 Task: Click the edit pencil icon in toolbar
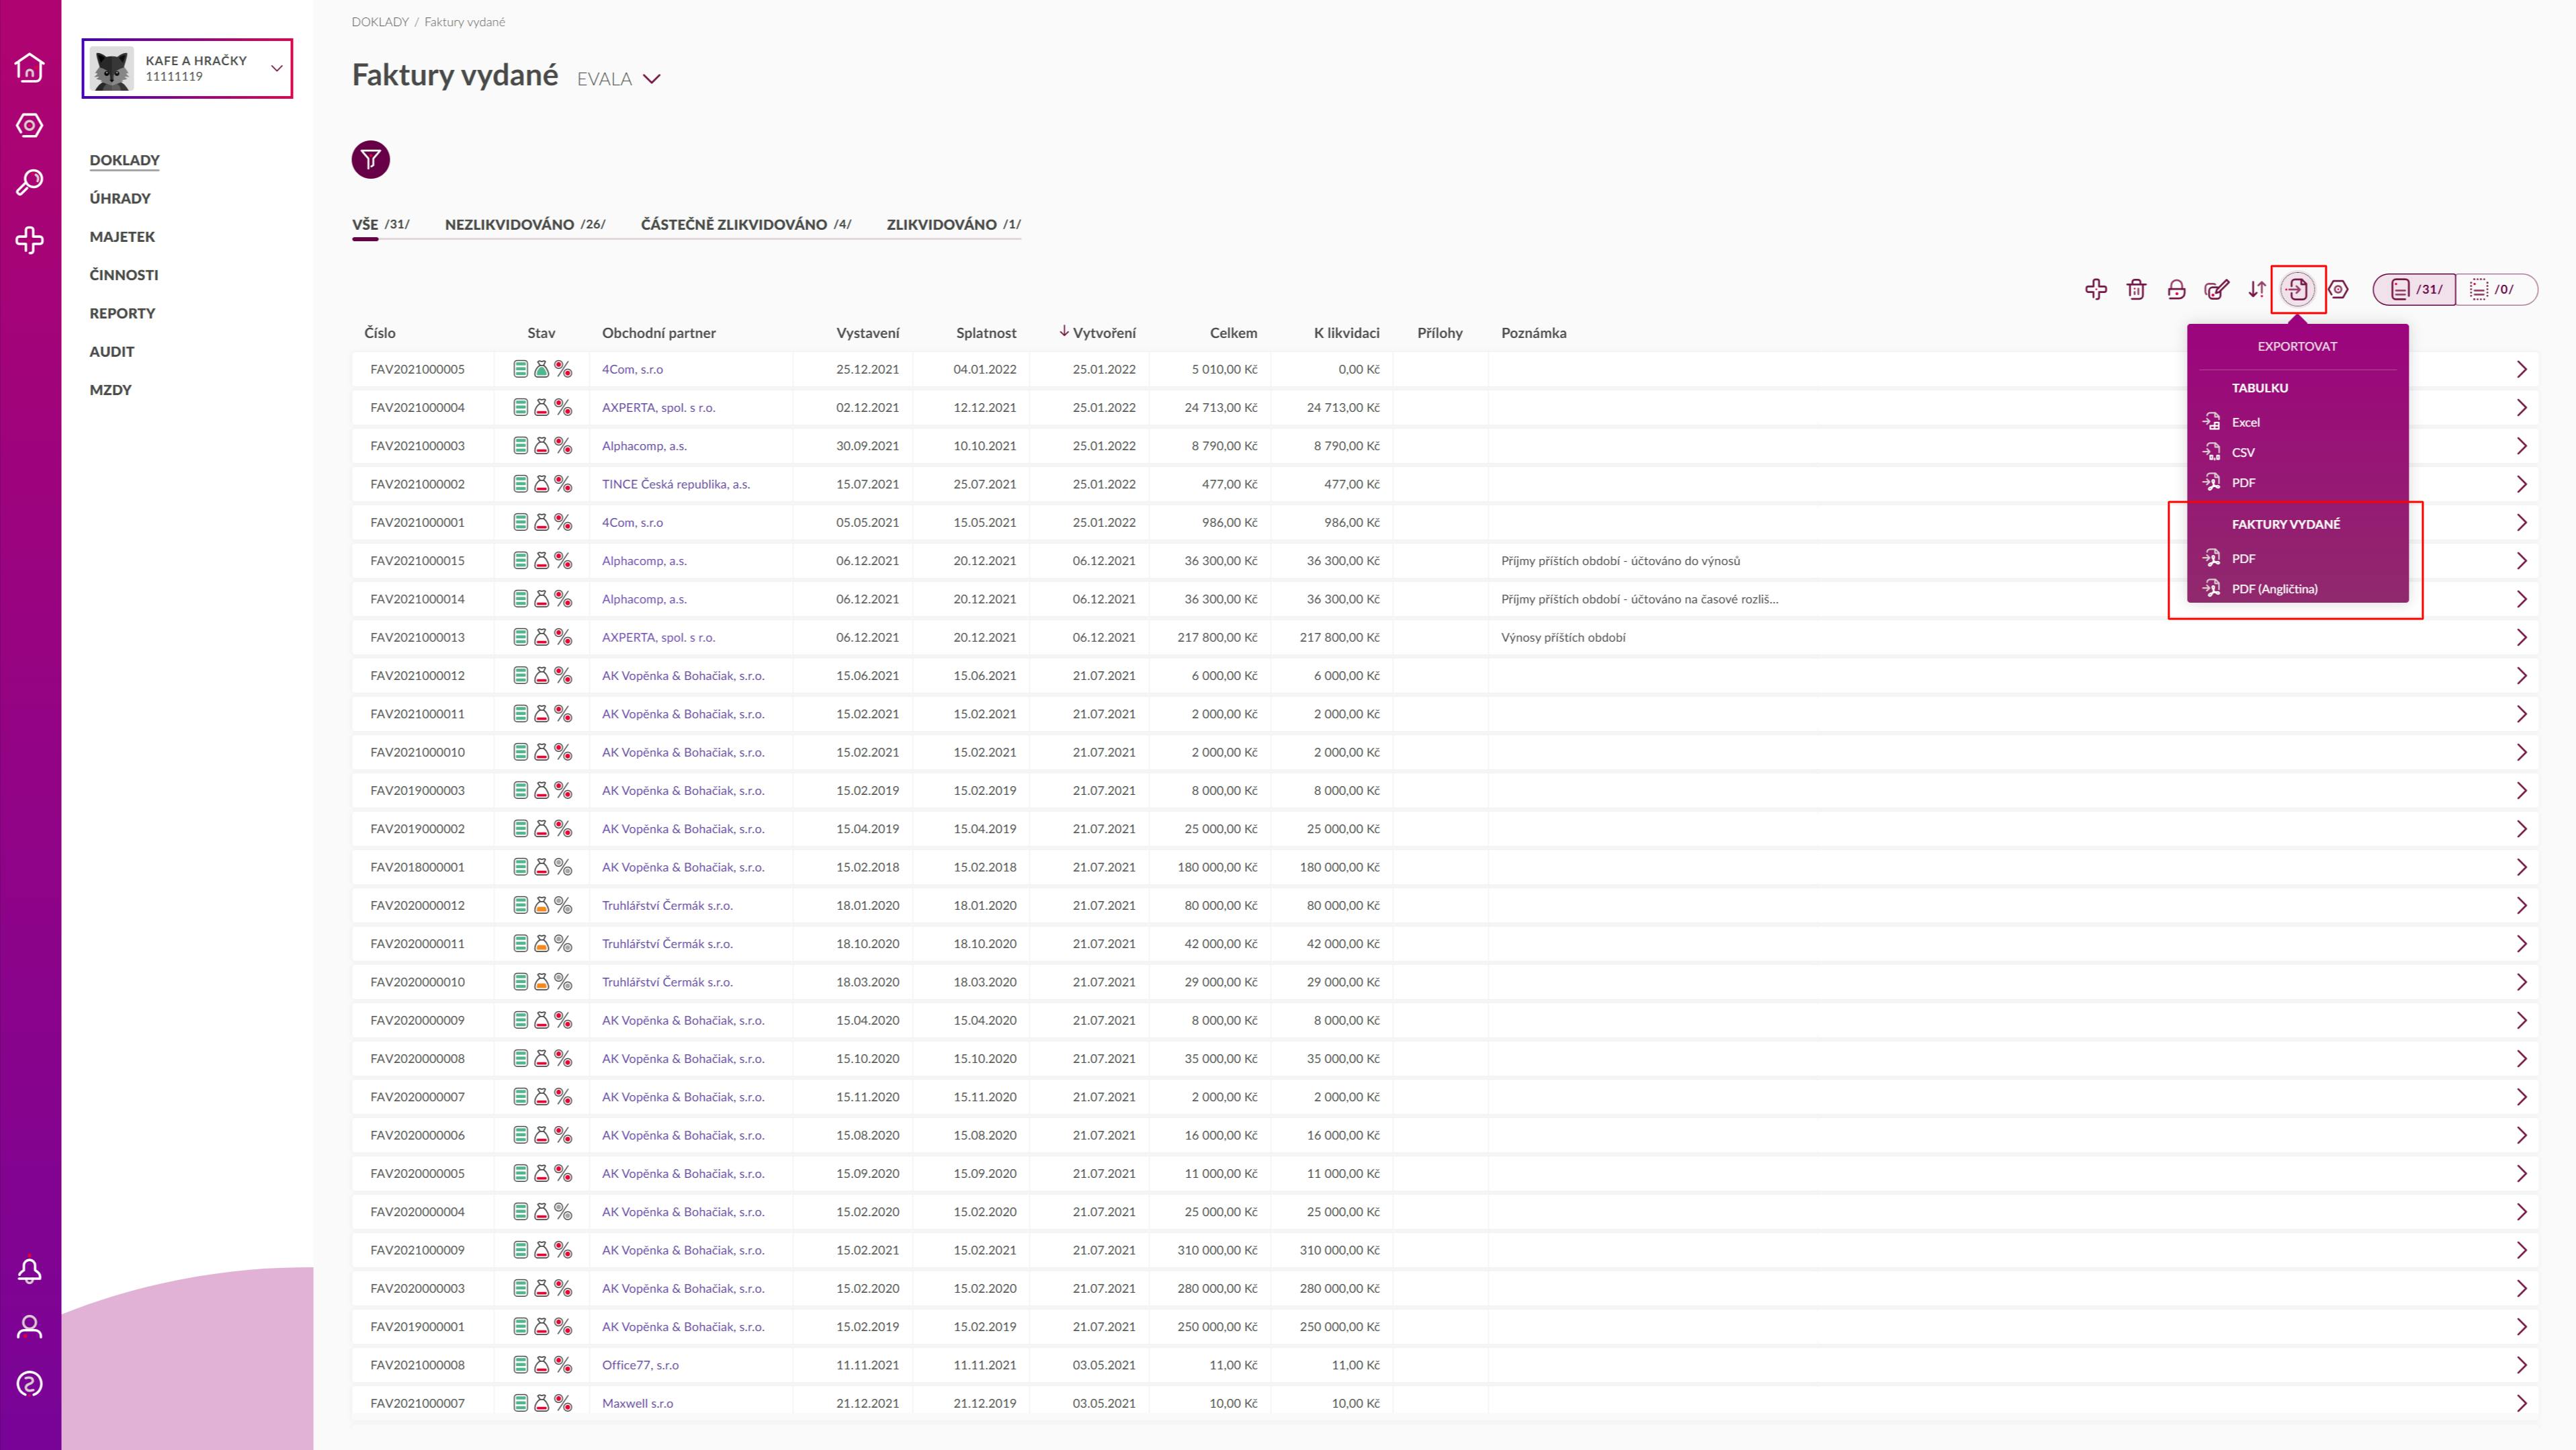click(2216, 289)
